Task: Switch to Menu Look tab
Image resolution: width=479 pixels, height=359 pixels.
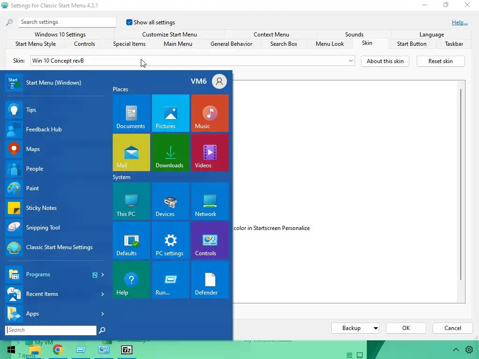Action: 330,44
